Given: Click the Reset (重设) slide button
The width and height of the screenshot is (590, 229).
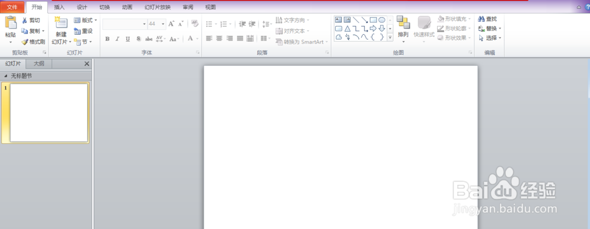Looking at the screenshot, I should click(x=83, y=31).
